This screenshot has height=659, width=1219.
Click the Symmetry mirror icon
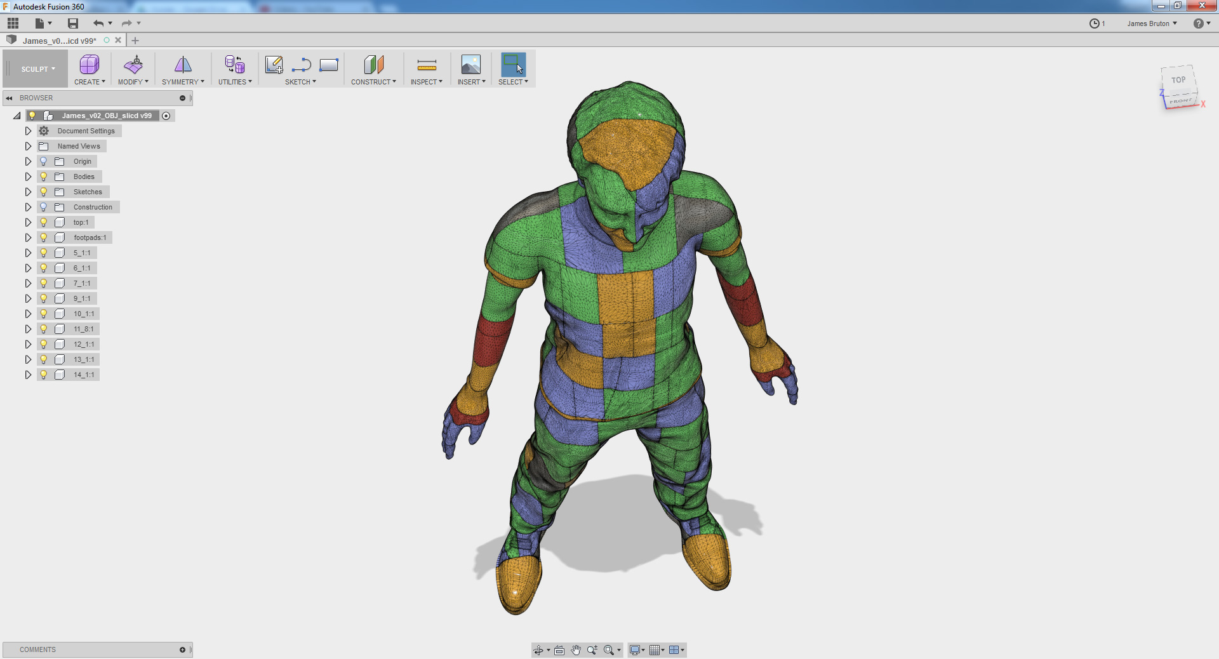click(183, 65)
